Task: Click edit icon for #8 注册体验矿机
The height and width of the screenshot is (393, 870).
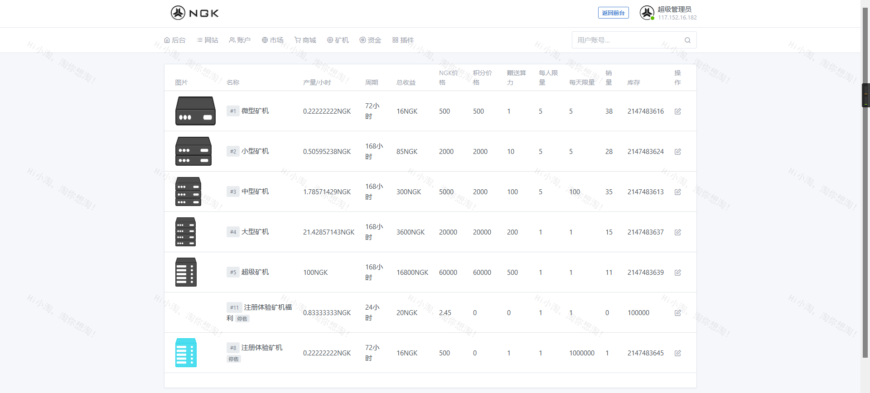Action: coord(677,353)
